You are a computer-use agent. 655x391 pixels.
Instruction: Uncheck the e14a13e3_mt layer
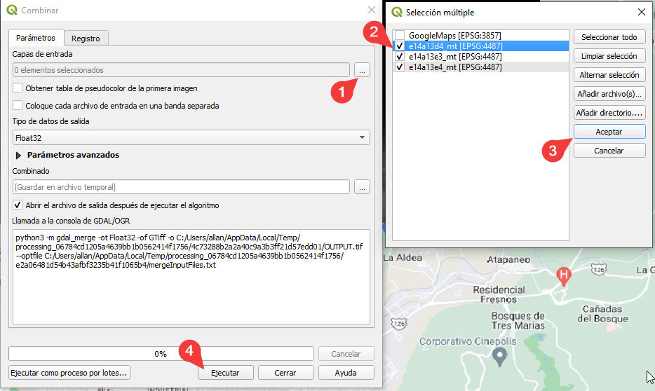pyautogui.click(x=399, y=57)
